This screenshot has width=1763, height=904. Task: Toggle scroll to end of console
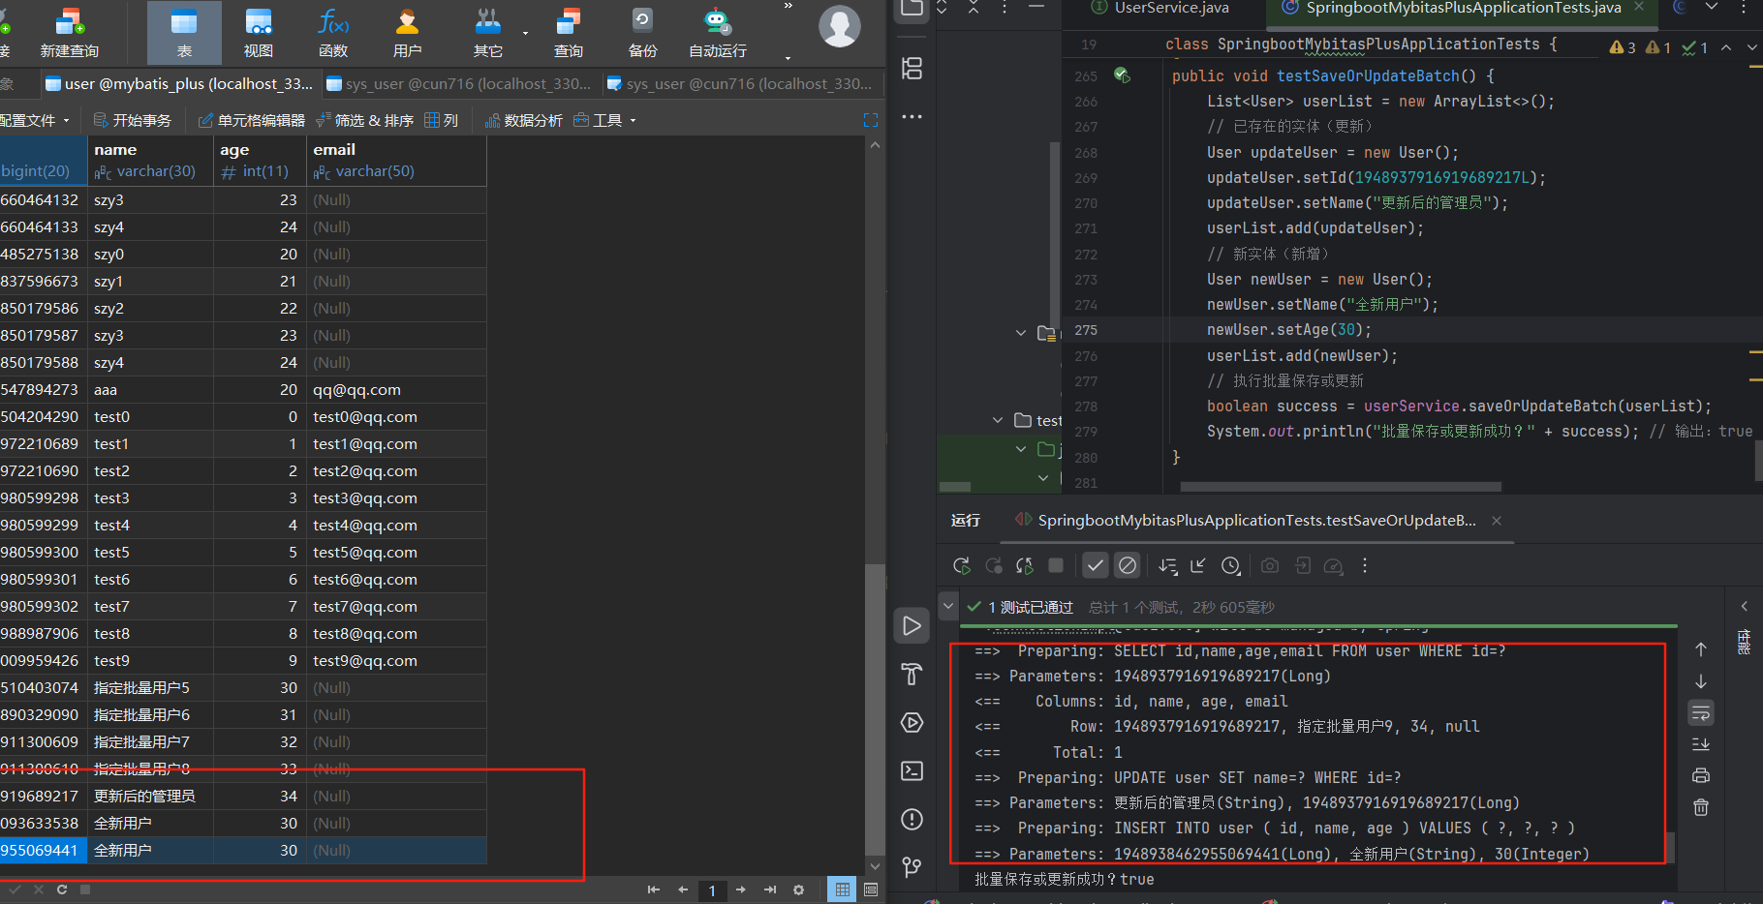[1701, 744]
